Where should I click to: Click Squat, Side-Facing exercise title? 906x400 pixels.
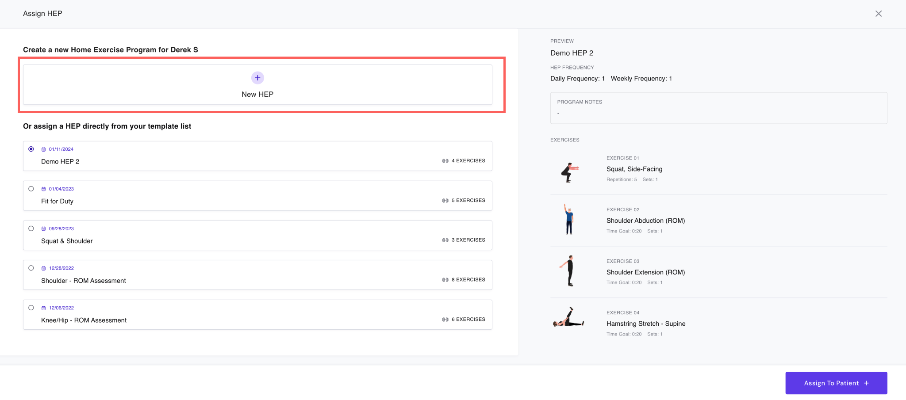coord(634,169)
